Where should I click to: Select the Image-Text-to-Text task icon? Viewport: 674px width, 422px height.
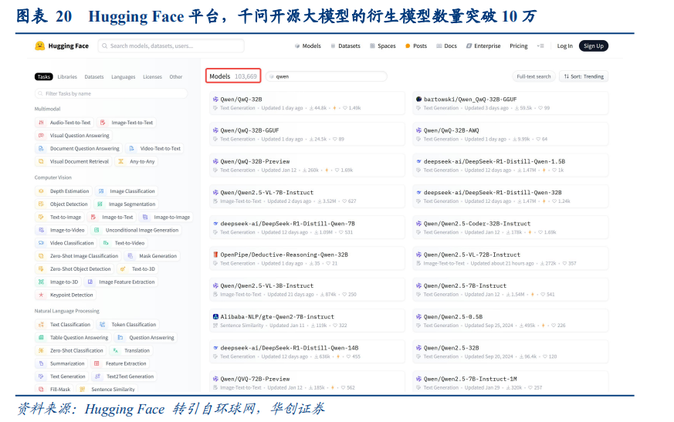pos(103,123)
